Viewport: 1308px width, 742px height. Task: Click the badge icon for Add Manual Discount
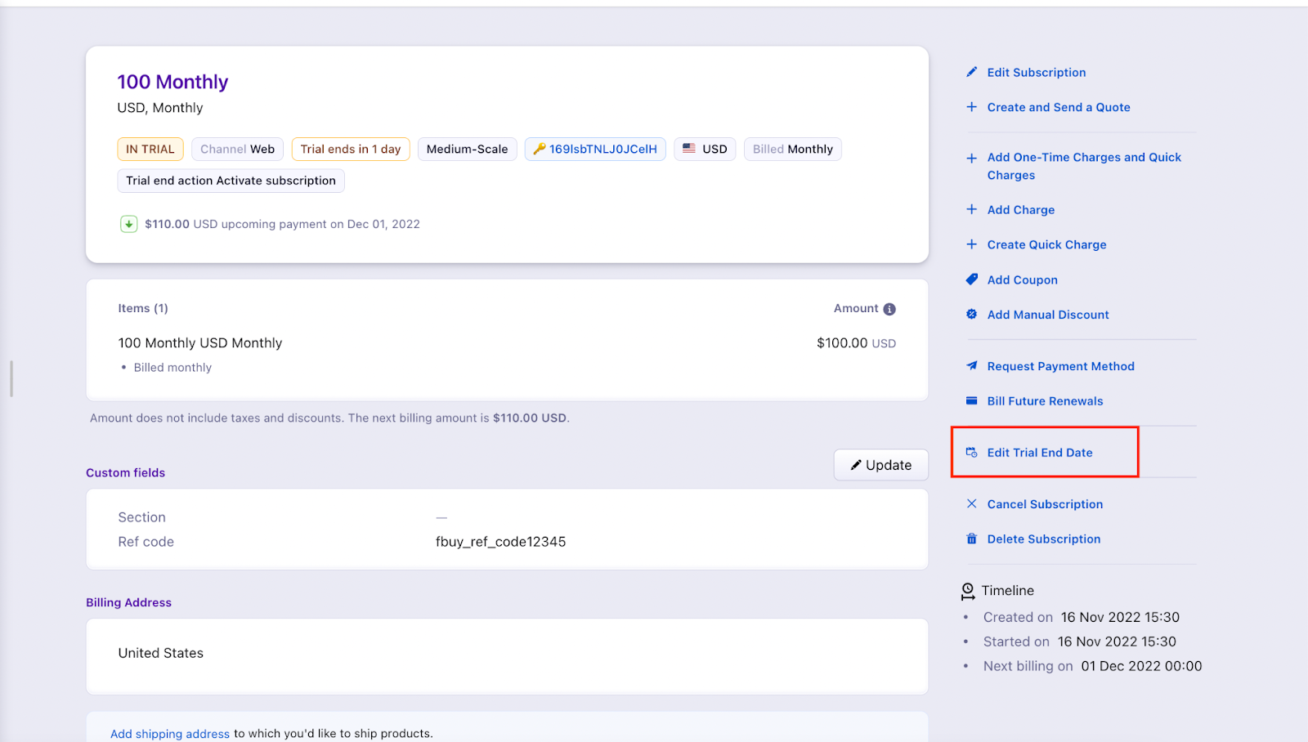[x=971, y=315]
